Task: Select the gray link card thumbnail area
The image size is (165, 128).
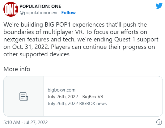Action: (x=24, y=96)
